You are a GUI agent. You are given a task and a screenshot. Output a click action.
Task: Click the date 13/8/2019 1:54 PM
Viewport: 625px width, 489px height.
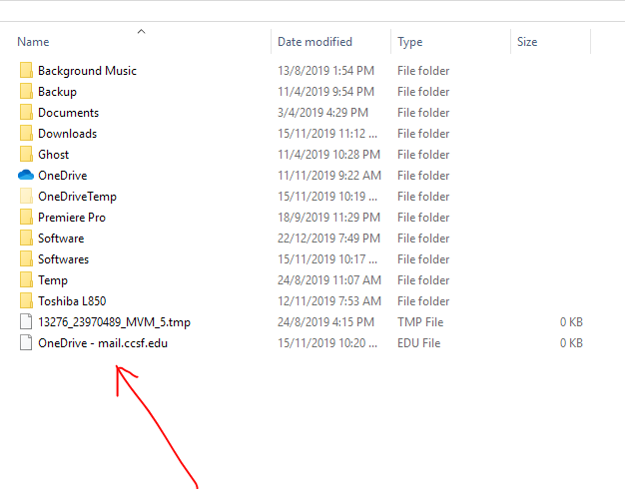click(x=326, y=71)
